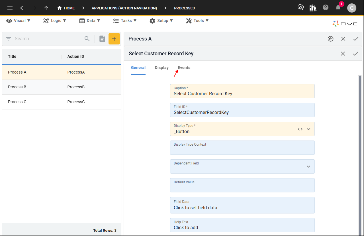The height and width of the screenshot is (236, 364).
Task: Open the Tools menu
Action: point(197,21)
